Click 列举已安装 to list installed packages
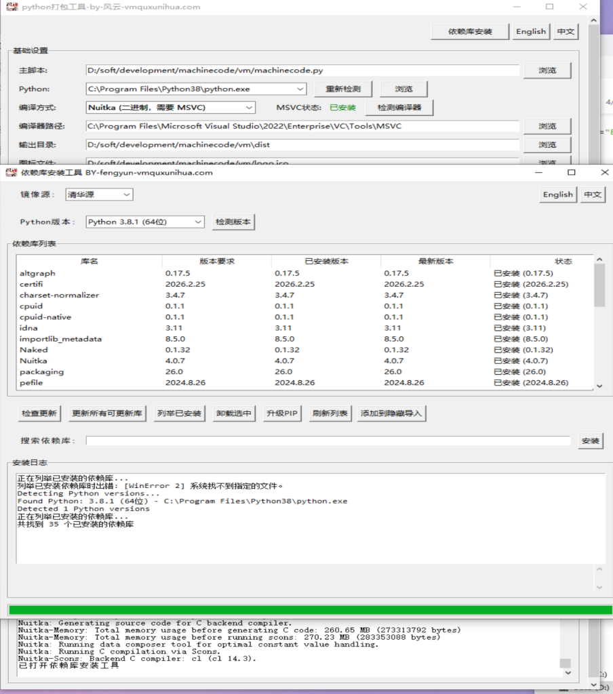The height and width of the screenshot is (694, 613). 179,413
